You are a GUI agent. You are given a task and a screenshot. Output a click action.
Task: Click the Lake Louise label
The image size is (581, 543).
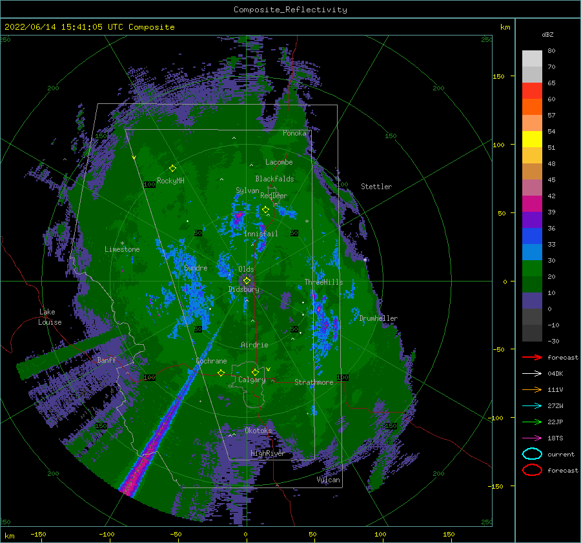(50, 317)
